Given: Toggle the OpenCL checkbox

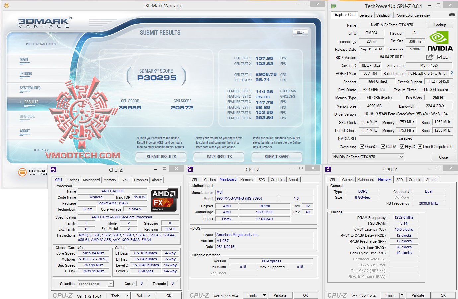Looking at the screenshot, I should (x=362, y=147).
